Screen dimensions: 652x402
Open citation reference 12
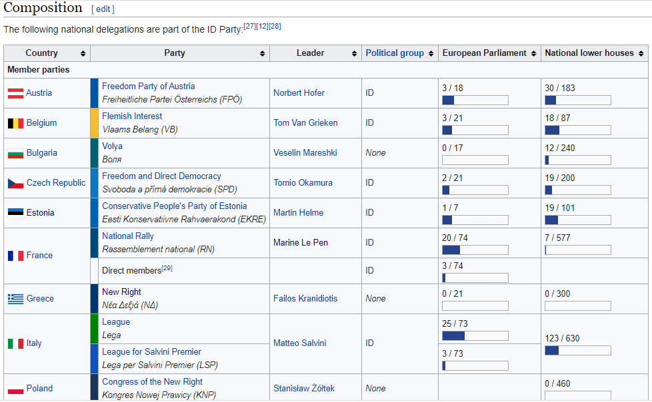[x=262, y=26]
